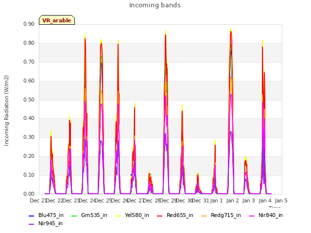Viewport: 311px width, 233px height.
Task: Click the Jan 5 x-axis date label
Action: point(281,200)
